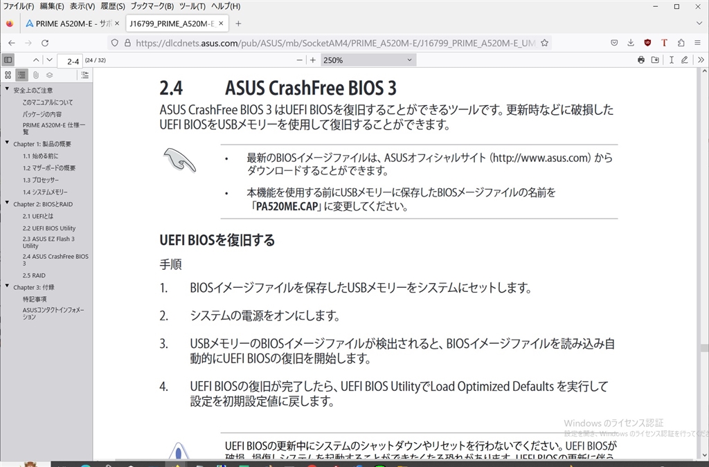Open outline entry PRIME A520M-E 仕様一覧
This screenshot has height=467, width=709.
click(54, 128)
